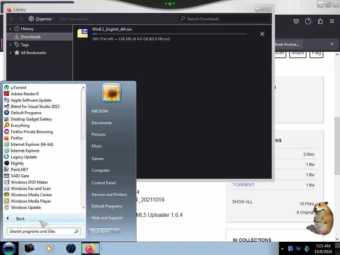Expand the Tags tree item

10,45
